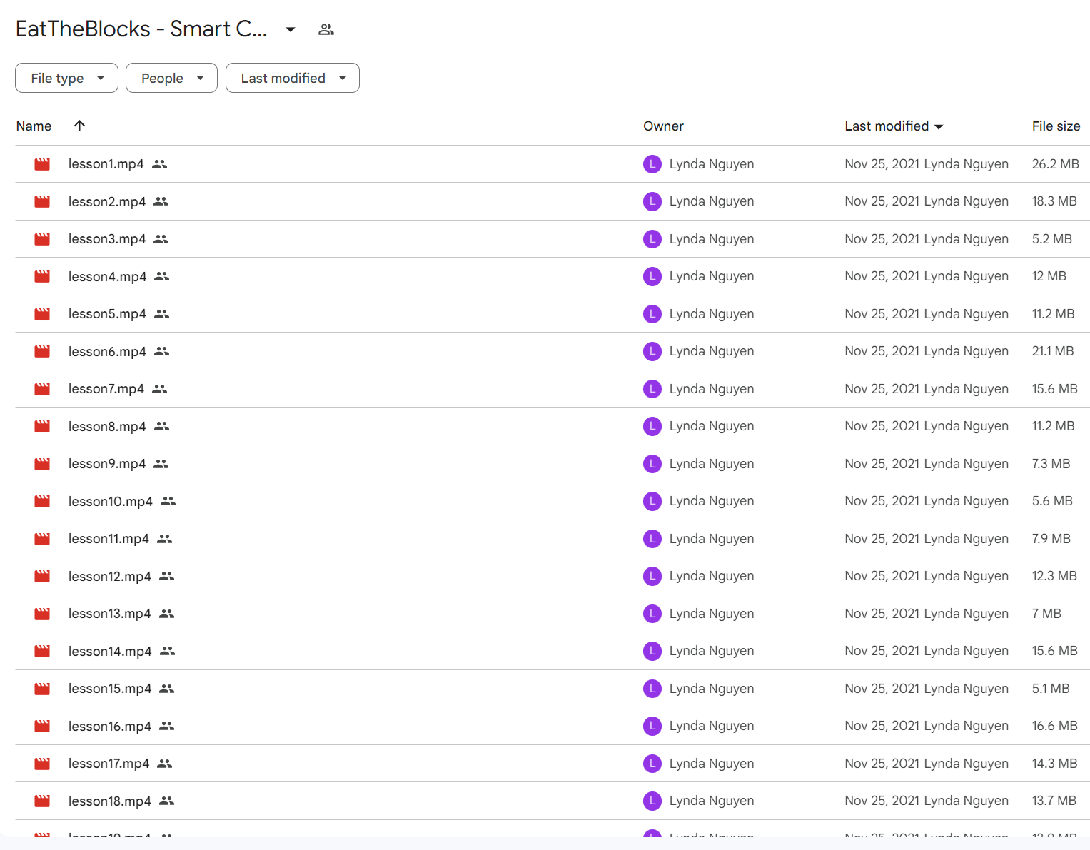Screen dimensions: 1090x850
Task: Select the lesson11.mp4 file name
Action: [109, 539]
